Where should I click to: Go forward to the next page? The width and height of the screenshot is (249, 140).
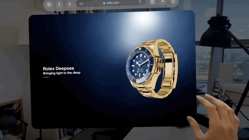click(x=69, y=4)
